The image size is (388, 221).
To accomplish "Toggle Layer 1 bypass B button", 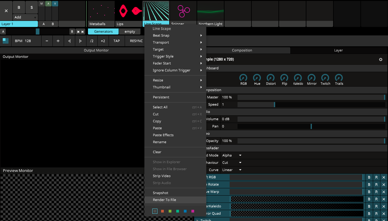I will (19, 7).
